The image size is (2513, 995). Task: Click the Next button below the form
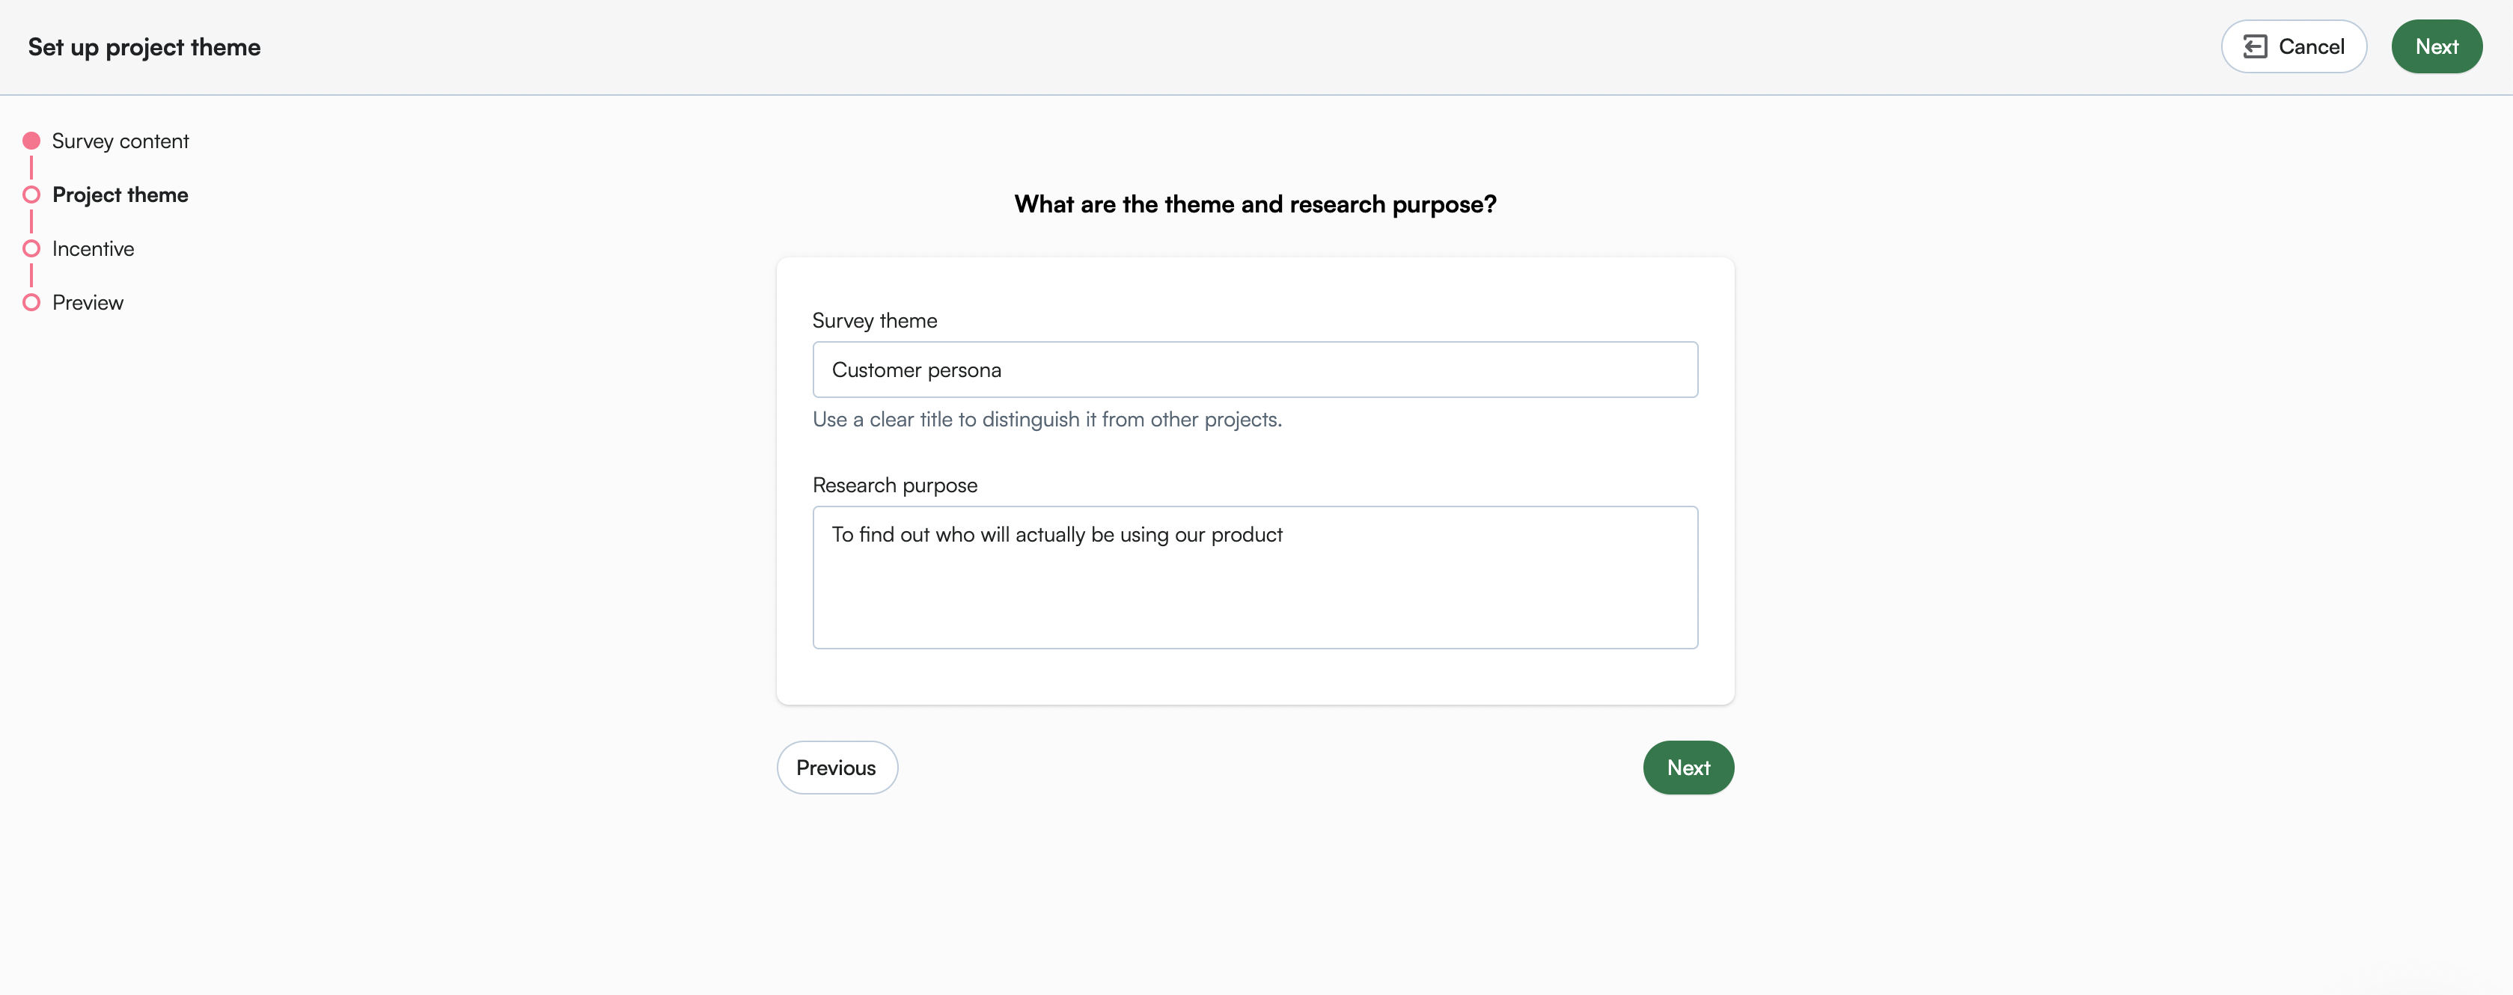[x=1688, y=768]
